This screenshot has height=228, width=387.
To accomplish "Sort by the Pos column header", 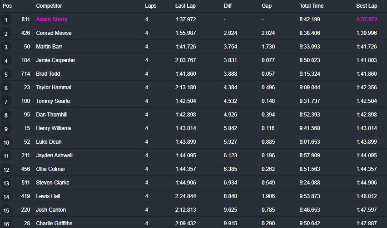I will pos(7,6).
